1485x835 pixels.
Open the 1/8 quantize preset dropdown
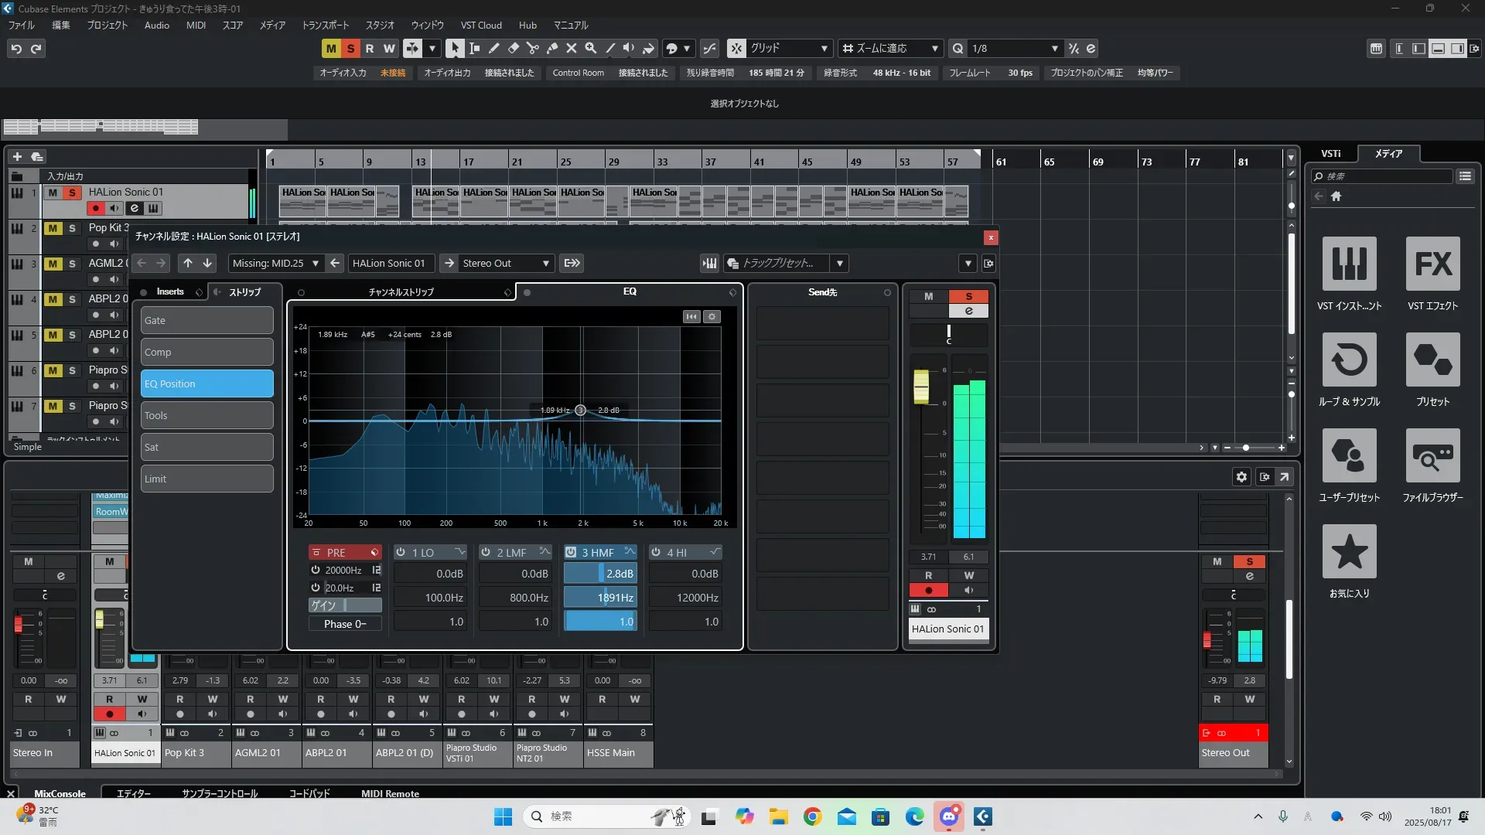1054,48
